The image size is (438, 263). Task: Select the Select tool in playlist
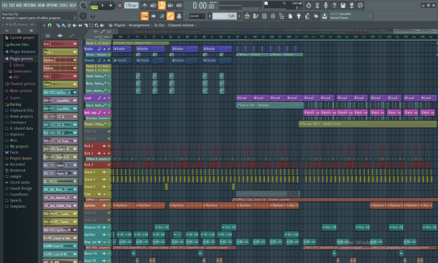pos(91,25)
